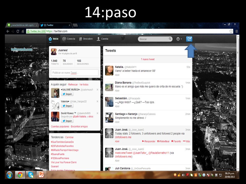Follow David Florez @davinchi905
The image size is (246, 184).
tap(67, 121)
